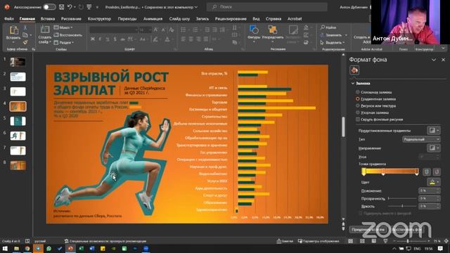The width and height of the screenshot is (450, 253).
Task: Click the Normal view icon in status bar
Action: coord(350,241)
